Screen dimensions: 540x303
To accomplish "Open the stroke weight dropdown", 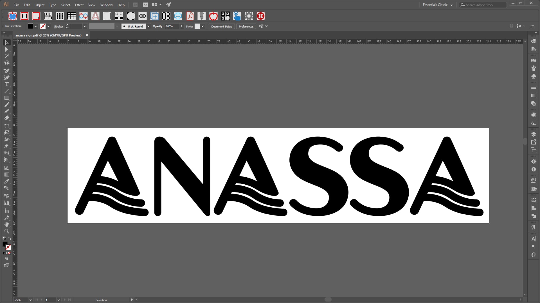I will pyautogui.click(x=85, y=26).
